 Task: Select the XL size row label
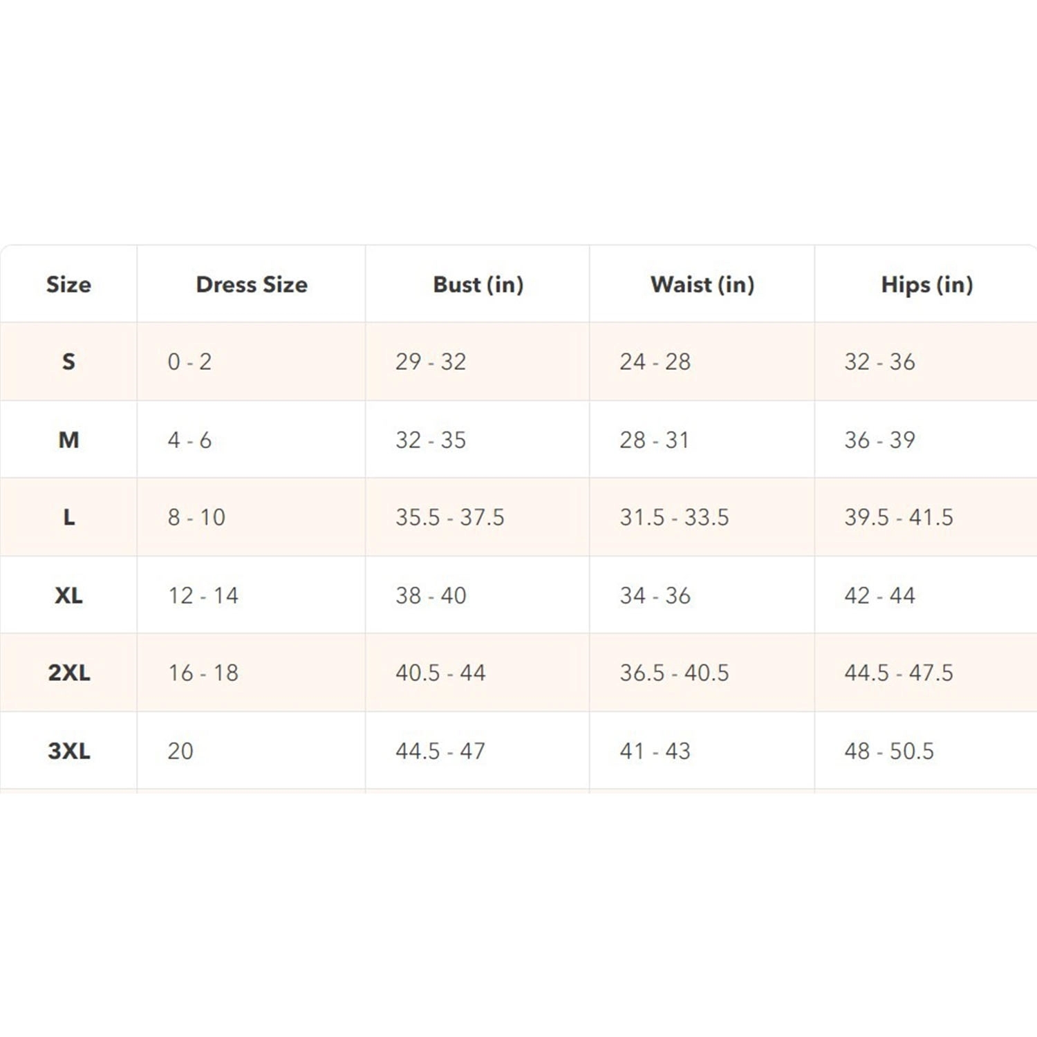68,595
